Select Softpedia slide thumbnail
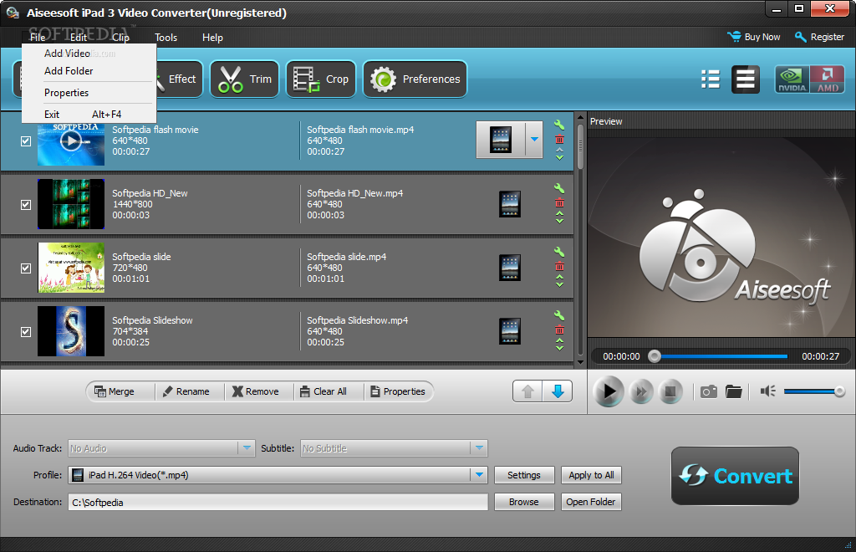 click(x=71, y=268)
